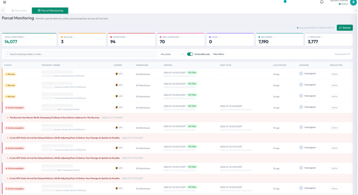This screenshot has width=358, height=195.
Task: Click the Receiver Has Moved warning icon
Action: 8,117
